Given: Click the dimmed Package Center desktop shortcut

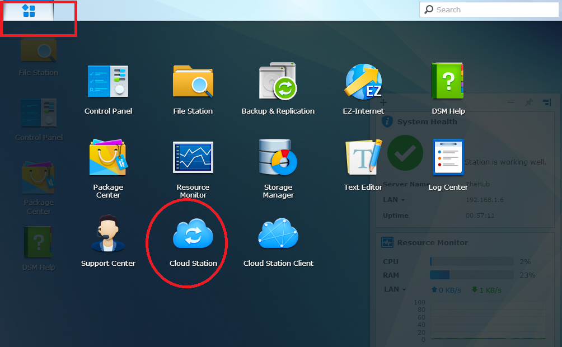Looking at the screenshot, I should coord(39,188).
